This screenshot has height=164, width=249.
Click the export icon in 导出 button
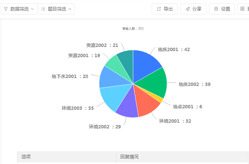coord(159,9)
